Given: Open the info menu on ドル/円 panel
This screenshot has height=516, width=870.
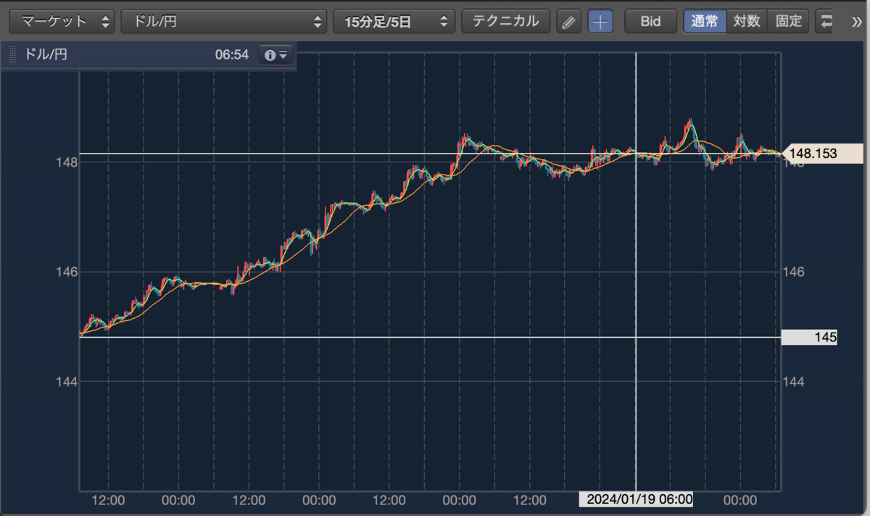Looking at the screenshot, I should tap(276, 54).
